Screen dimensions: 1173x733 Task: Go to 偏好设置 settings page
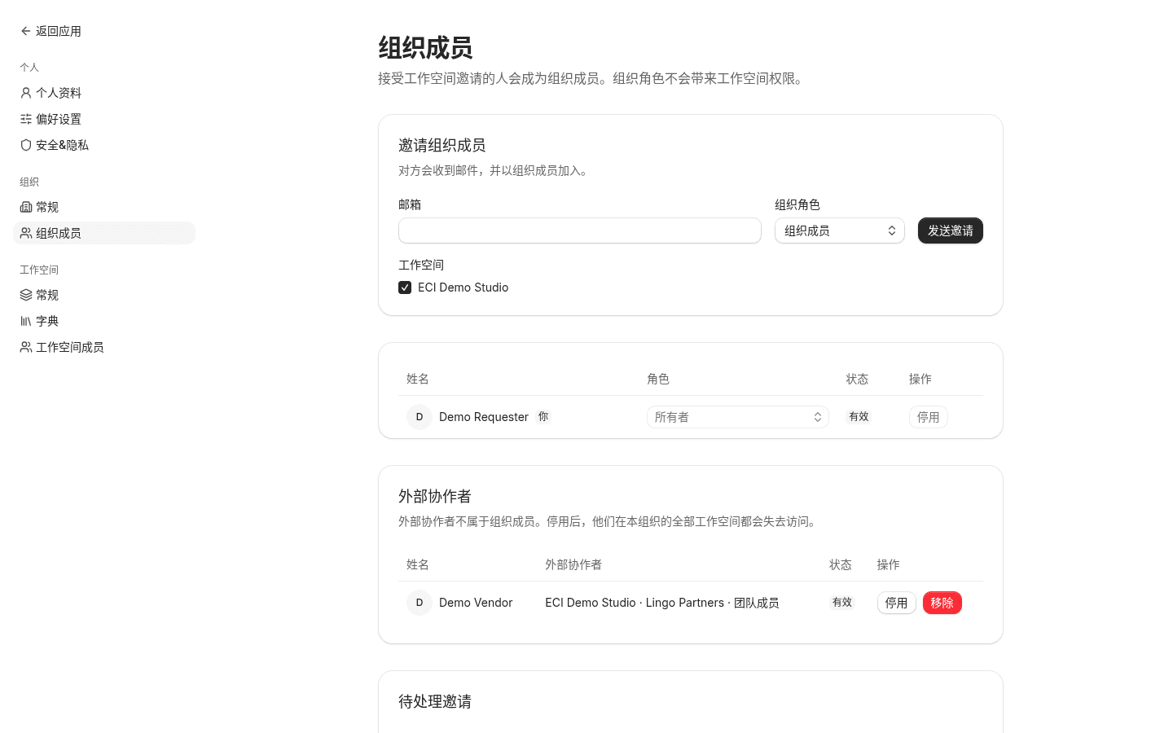pyautogui.click(x=104, y=119)
